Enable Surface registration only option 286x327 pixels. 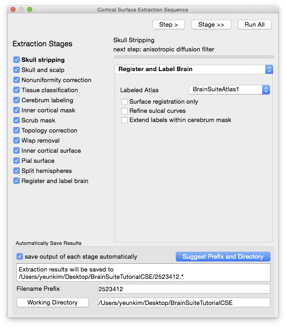tap(124, 101)
